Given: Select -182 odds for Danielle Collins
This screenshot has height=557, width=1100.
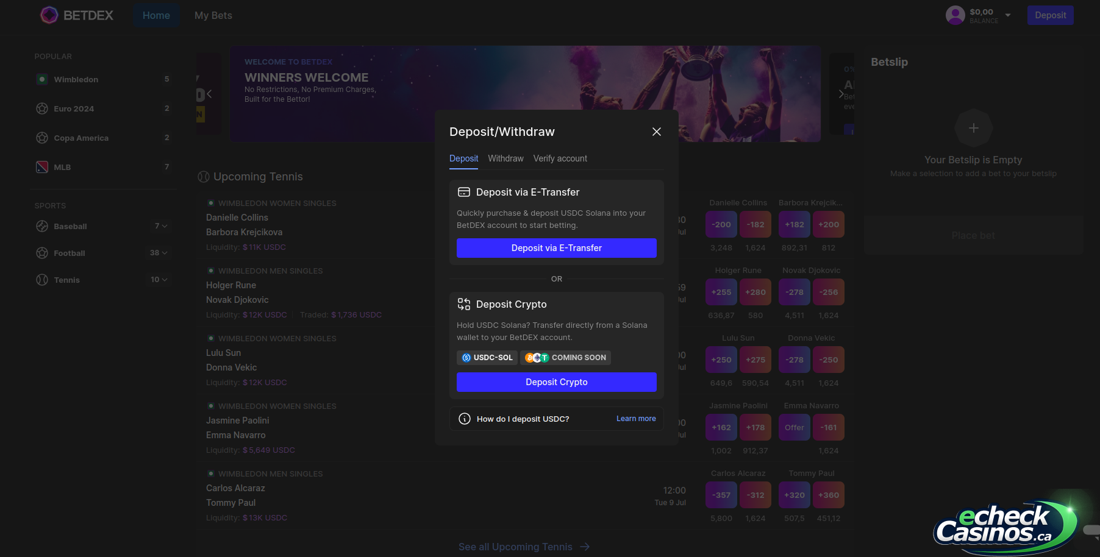Looking at the screenshot, I should click(x=755, y=224).
